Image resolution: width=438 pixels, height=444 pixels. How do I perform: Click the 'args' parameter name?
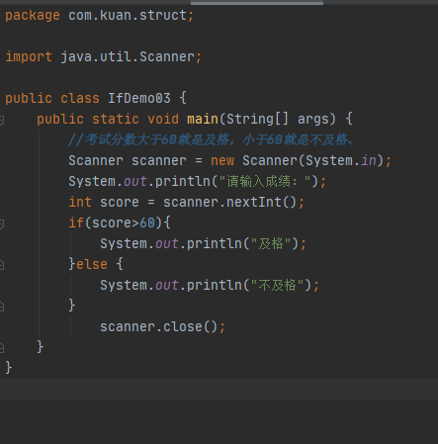pos(313,119)
